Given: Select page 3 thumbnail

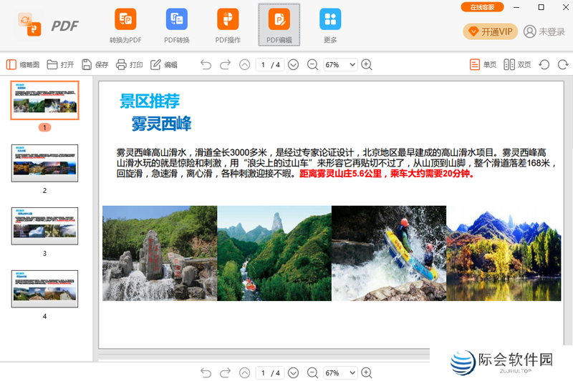Looking at the screenshot, I should (x=44, y=226).
